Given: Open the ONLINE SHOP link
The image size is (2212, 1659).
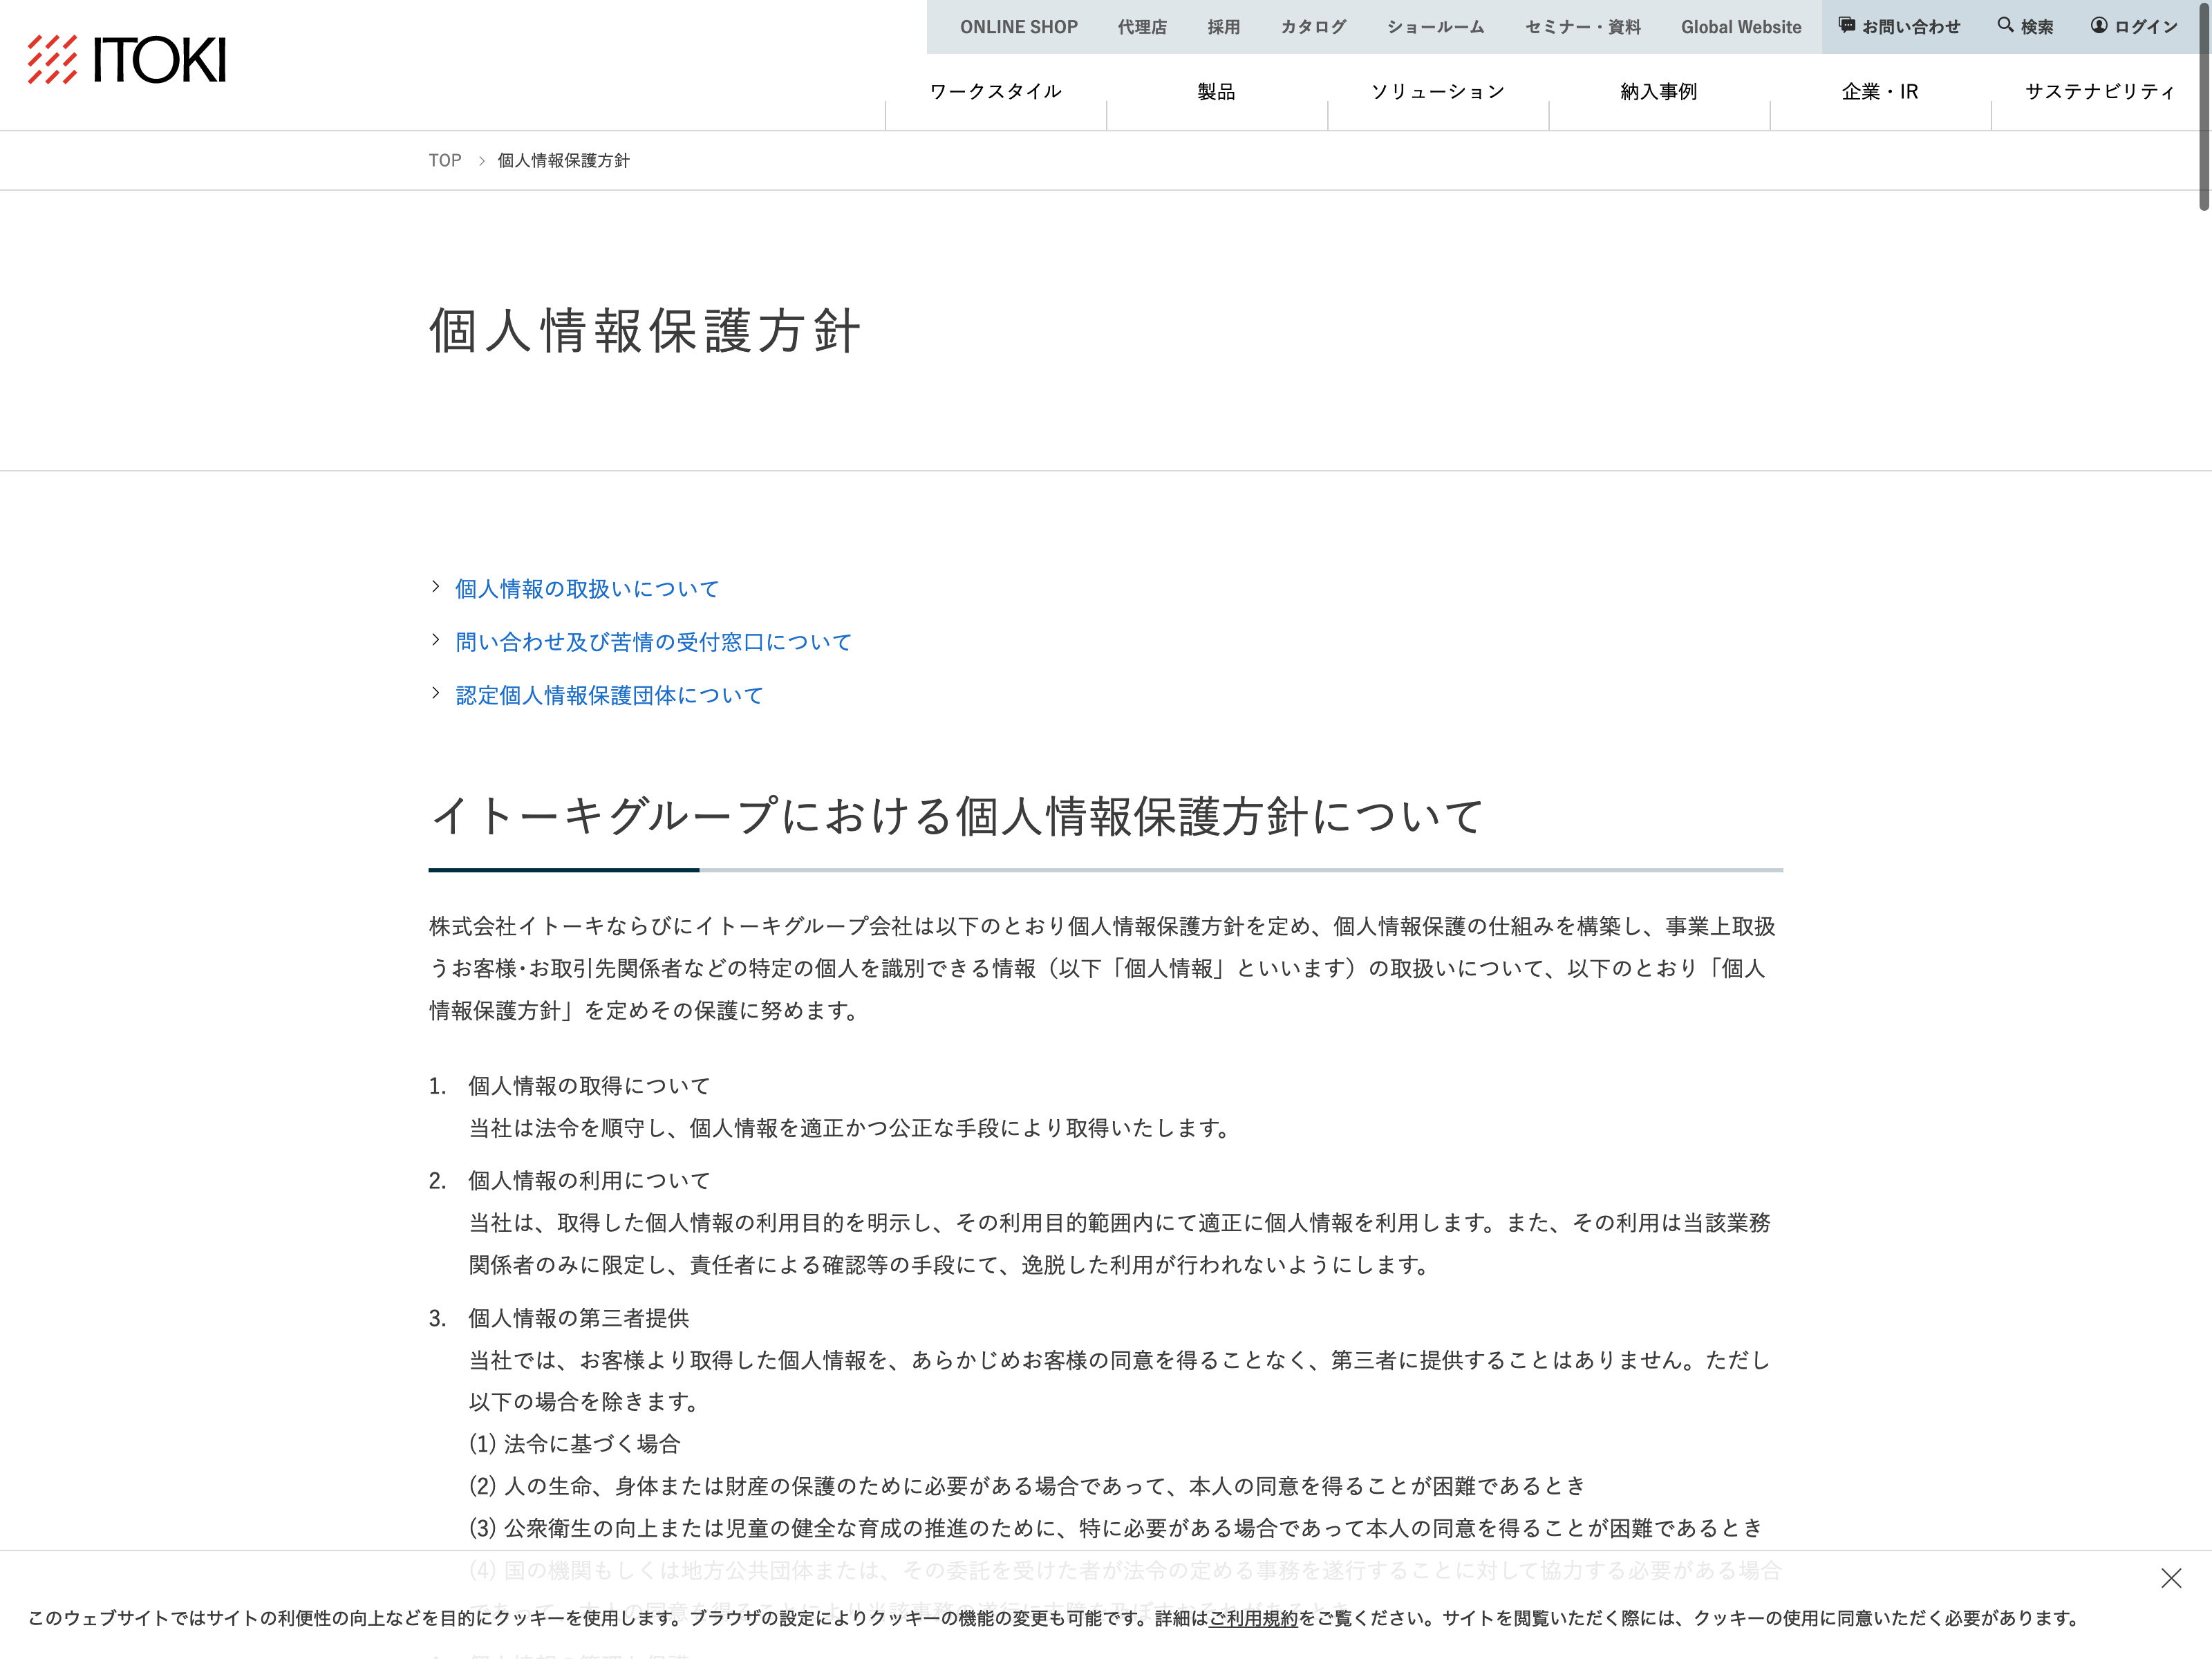Looking at the screenshot, I should [x=1018, y=27].
